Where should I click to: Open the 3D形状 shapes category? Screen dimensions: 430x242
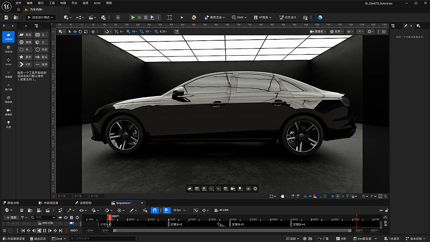(8, 49)
